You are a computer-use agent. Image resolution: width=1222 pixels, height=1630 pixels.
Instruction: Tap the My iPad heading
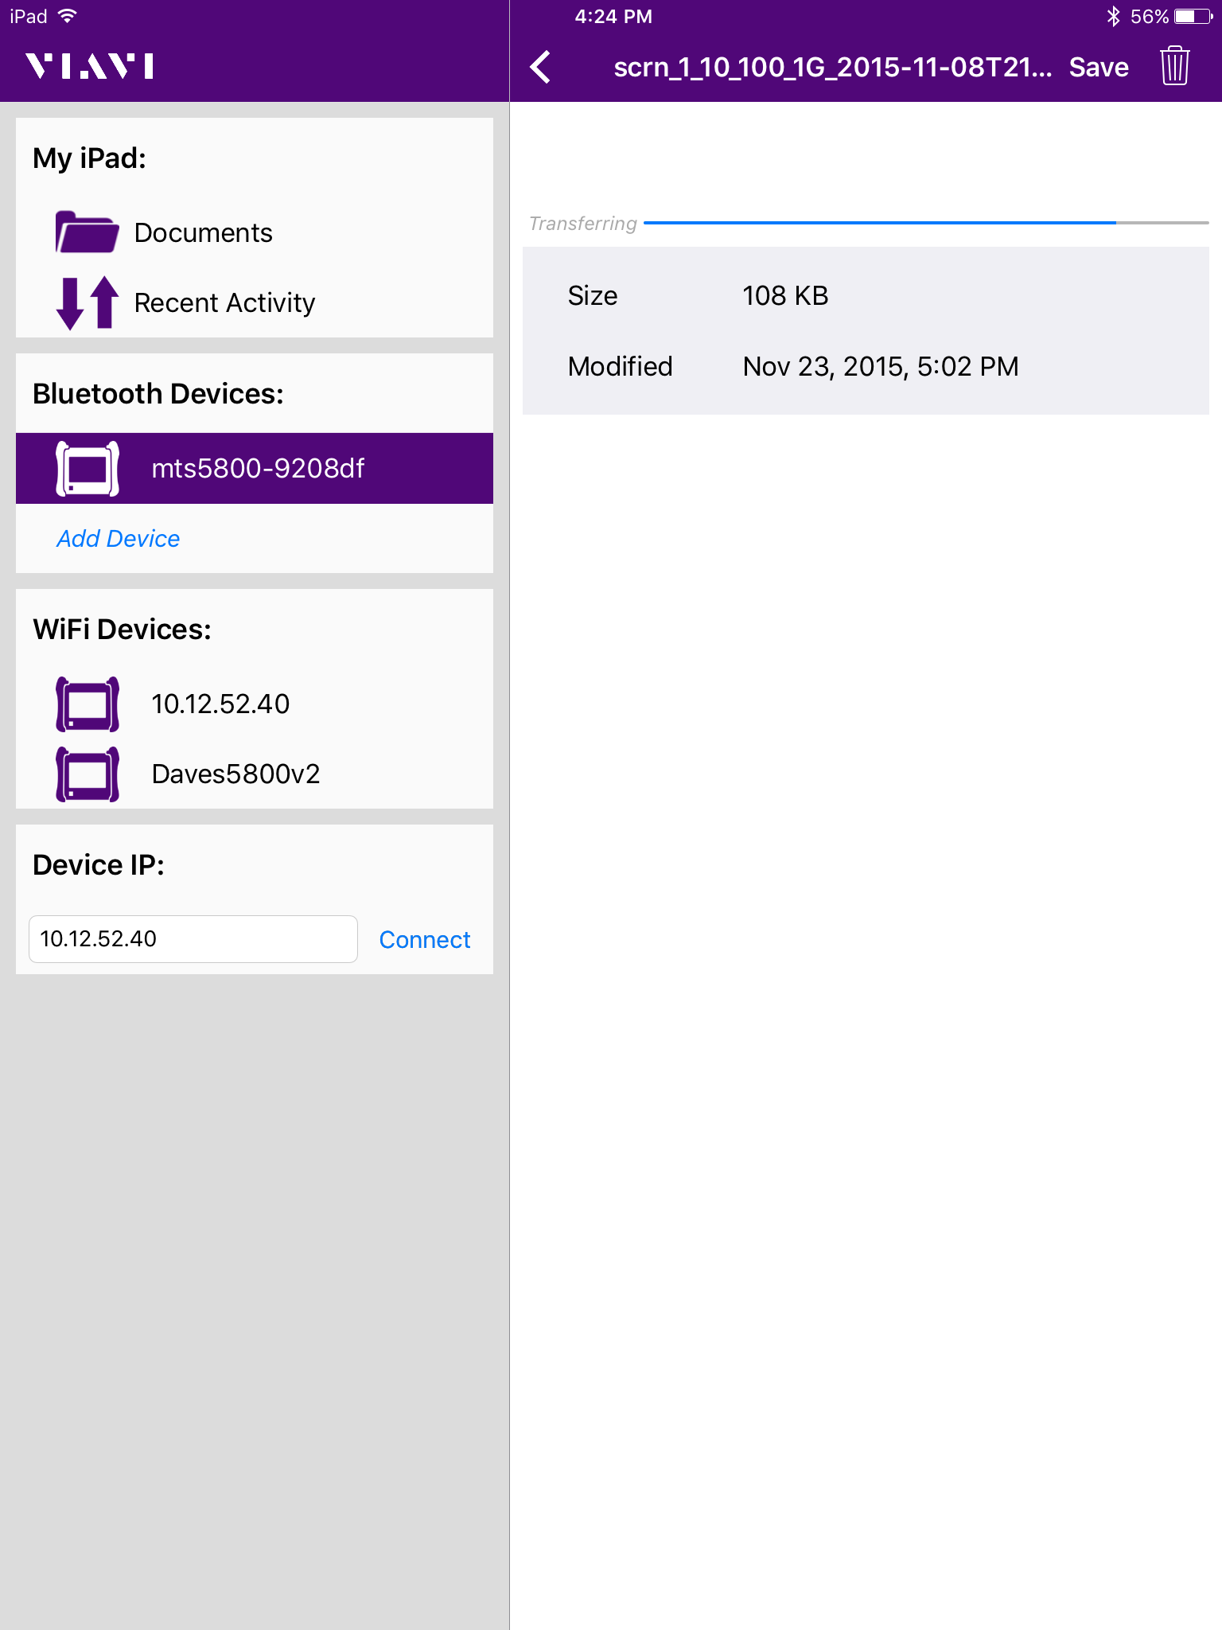click(x=89, y=158)
